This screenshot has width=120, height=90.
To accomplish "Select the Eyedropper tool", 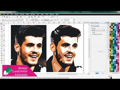I will [x=1, y=56].
